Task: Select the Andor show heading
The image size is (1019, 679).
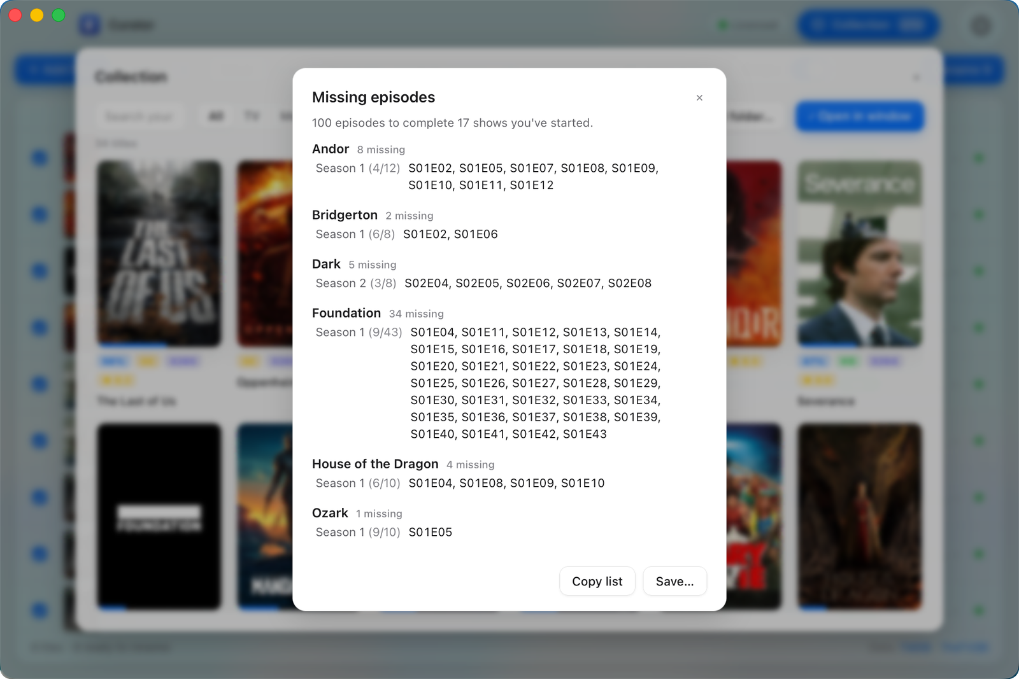Action: pyautogui.click(x=331, y=149)
